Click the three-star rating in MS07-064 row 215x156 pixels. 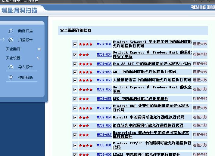tap(84, 118)
